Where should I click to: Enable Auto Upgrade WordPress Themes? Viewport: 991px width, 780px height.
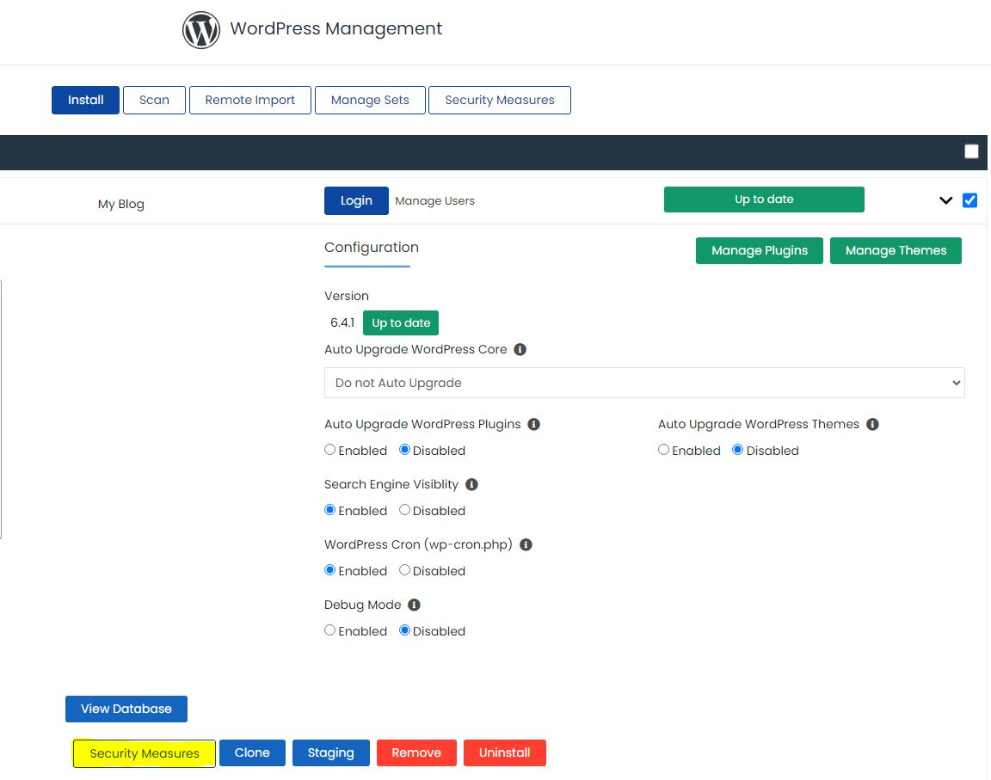click(x=663, y=450)
